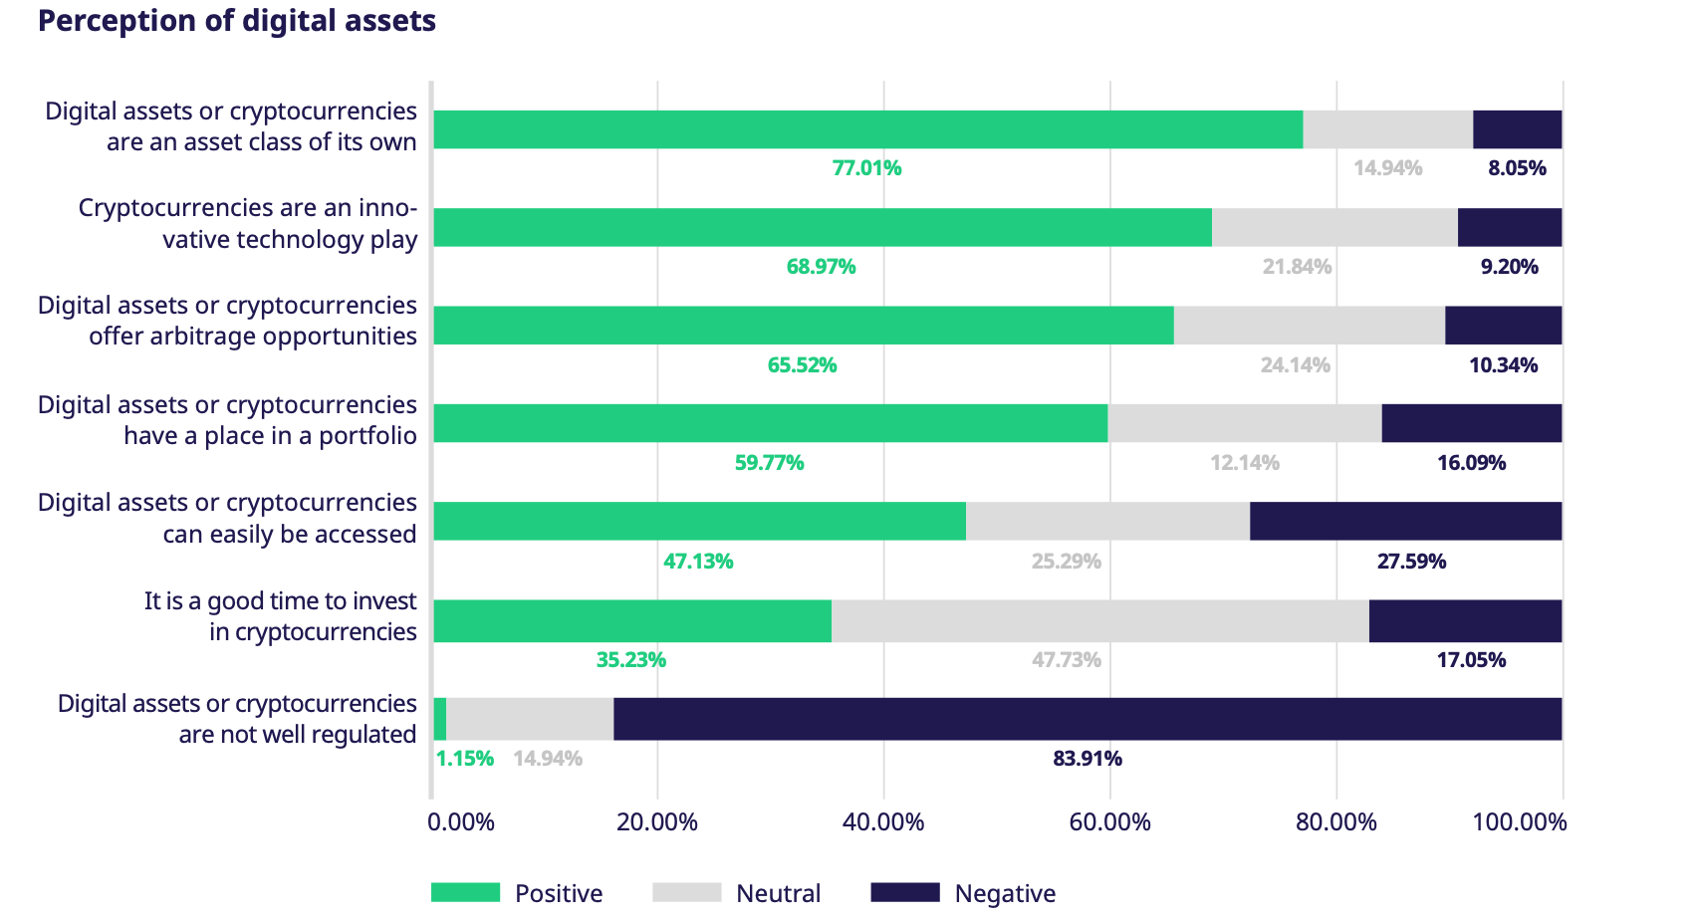
Task: Click the 20.00% axis tick label
Action: click(657, 822)
